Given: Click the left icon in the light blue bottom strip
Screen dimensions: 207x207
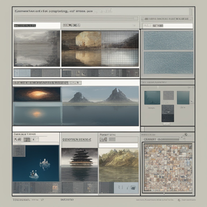Looking at the screenshot, I should coord(119,187).
